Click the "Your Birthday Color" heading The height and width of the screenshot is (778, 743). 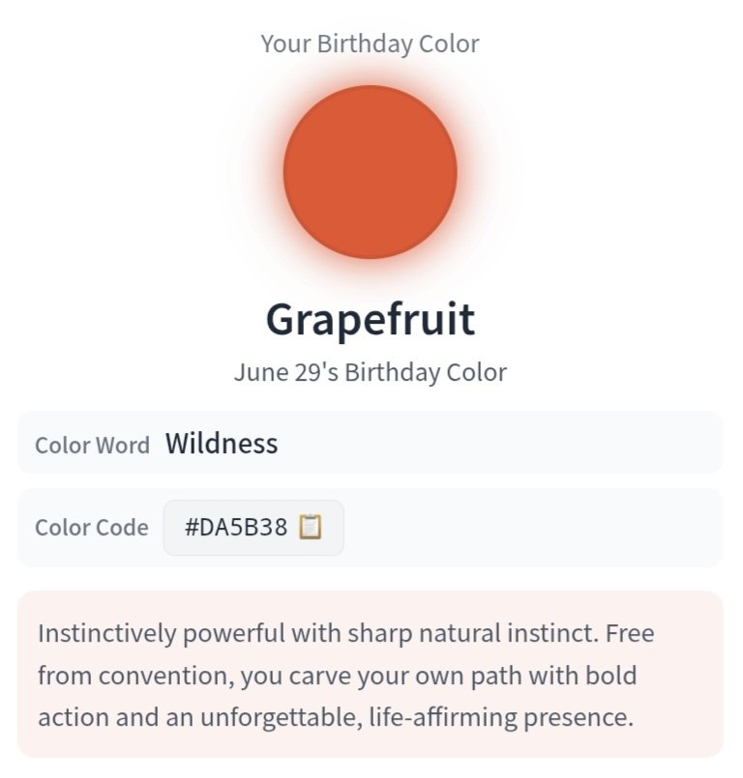(370, 43)
